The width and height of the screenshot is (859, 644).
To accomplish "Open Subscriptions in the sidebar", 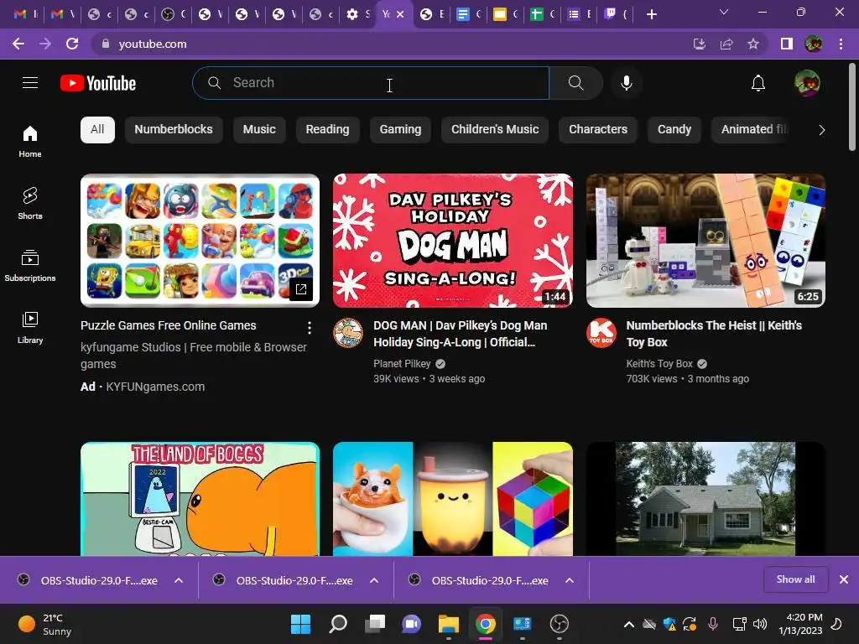I will [30, 265].
